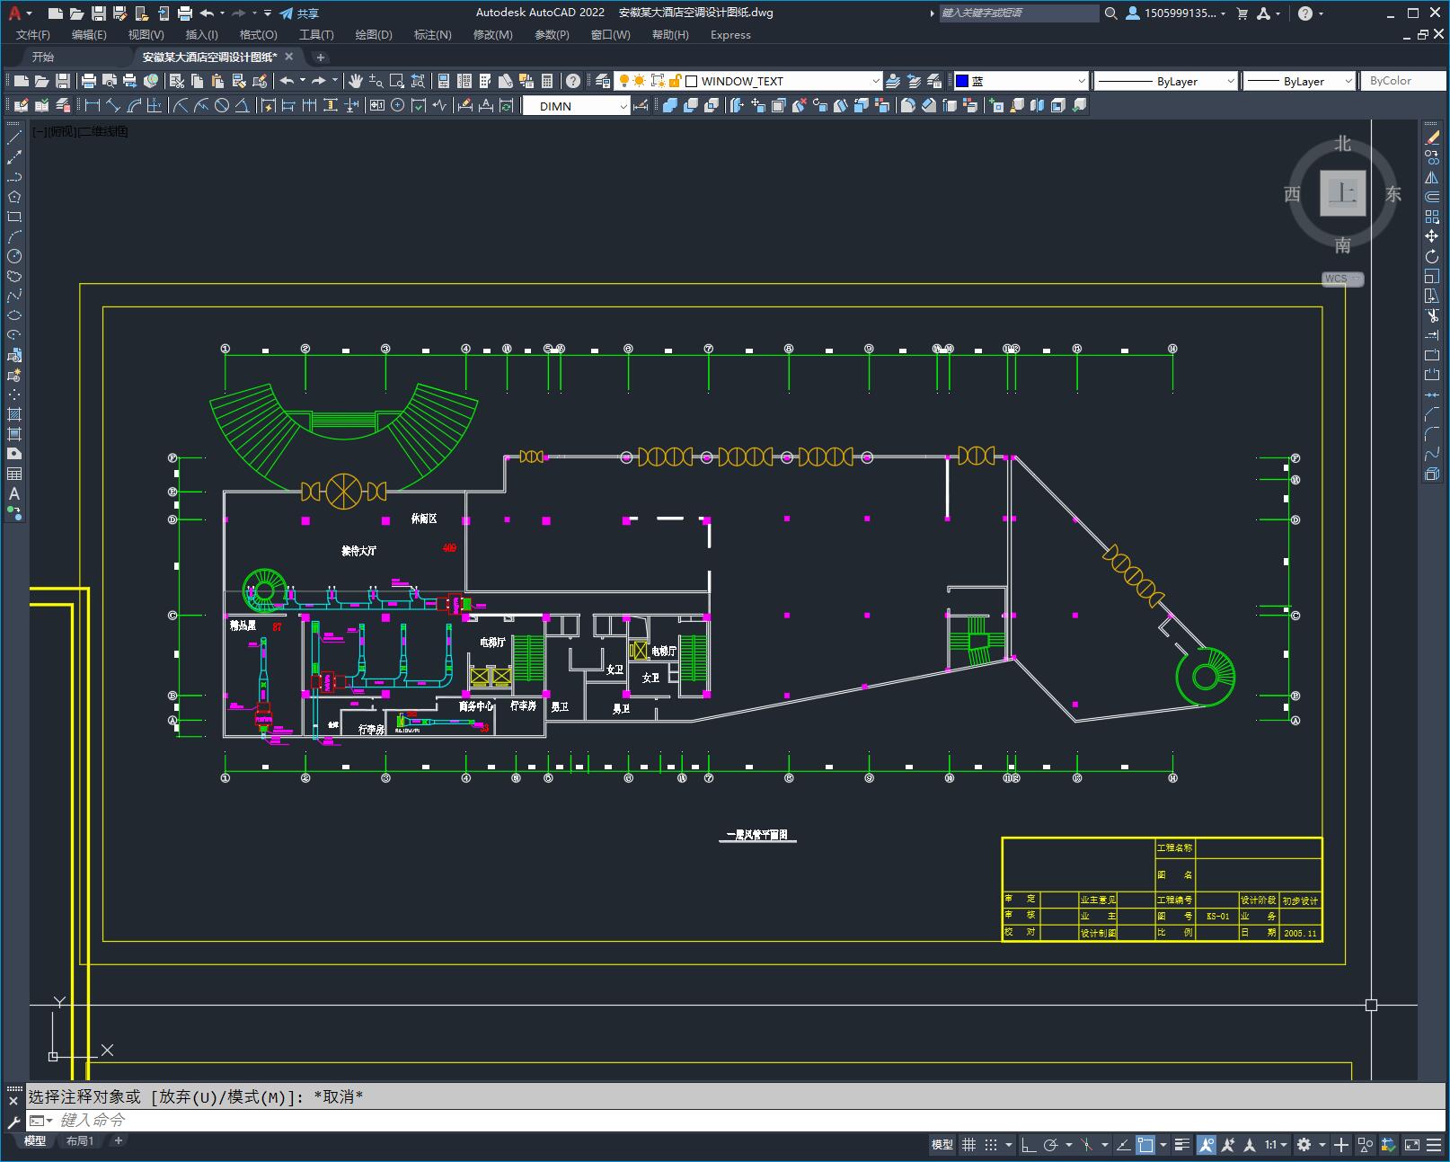Choose the Diameter dimension tool
1450x1162 pixels.
pyautogui.click(x=222, y=106)
